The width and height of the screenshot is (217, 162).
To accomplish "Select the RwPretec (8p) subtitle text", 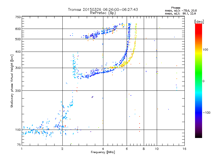I will pos(103,13).
